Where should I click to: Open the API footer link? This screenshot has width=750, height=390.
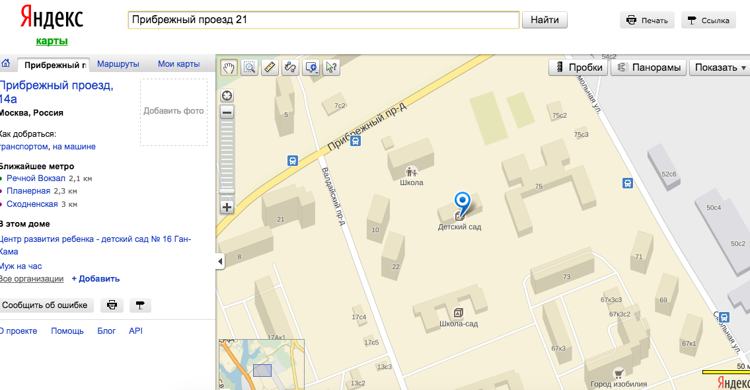point(136,331)
